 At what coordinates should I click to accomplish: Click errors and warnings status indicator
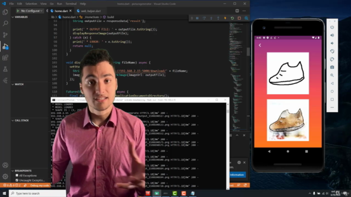click(x=12, y=186)
